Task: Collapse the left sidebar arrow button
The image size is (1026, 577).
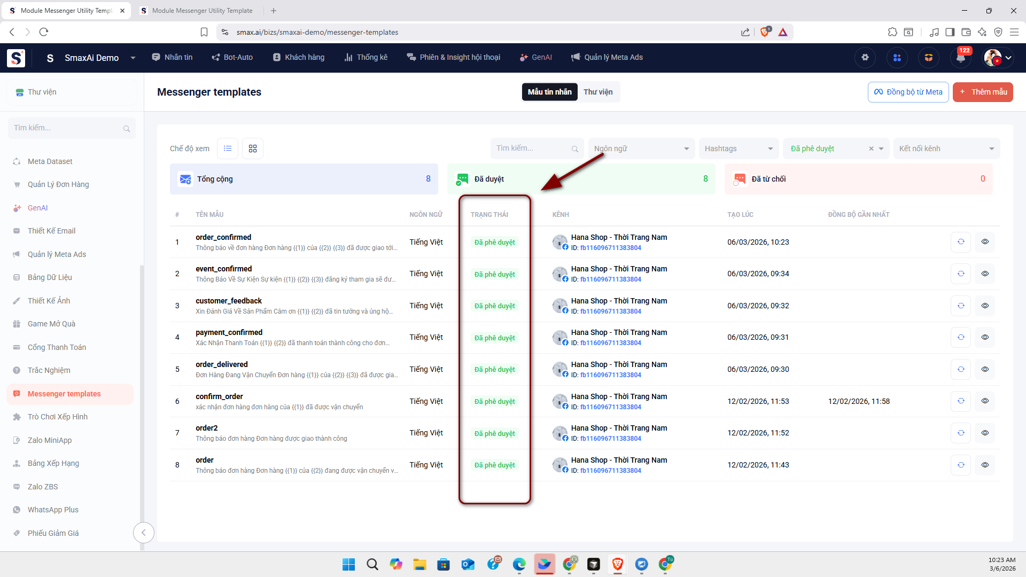Action: 143,533
